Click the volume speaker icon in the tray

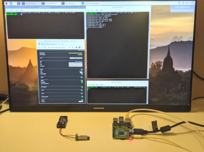point(187,3)
